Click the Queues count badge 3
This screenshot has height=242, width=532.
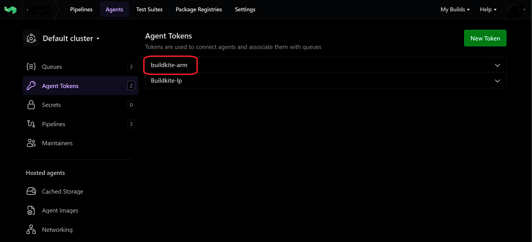(x=131, y=67)
